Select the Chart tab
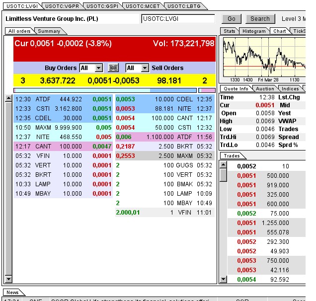The image size is (316, 301). (x=280, y=31)
